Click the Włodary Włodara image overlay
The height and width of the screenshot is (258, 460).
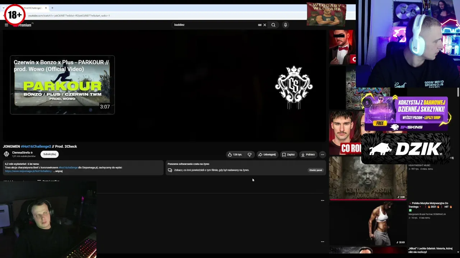[326, 14]
